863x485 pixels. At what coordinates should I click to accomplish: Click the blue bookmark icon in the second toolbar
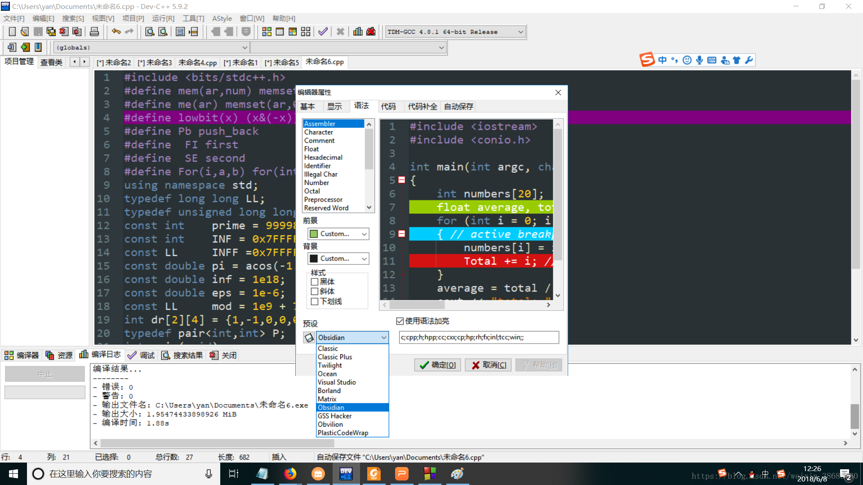pyautogui.click(x=38, y=47)
